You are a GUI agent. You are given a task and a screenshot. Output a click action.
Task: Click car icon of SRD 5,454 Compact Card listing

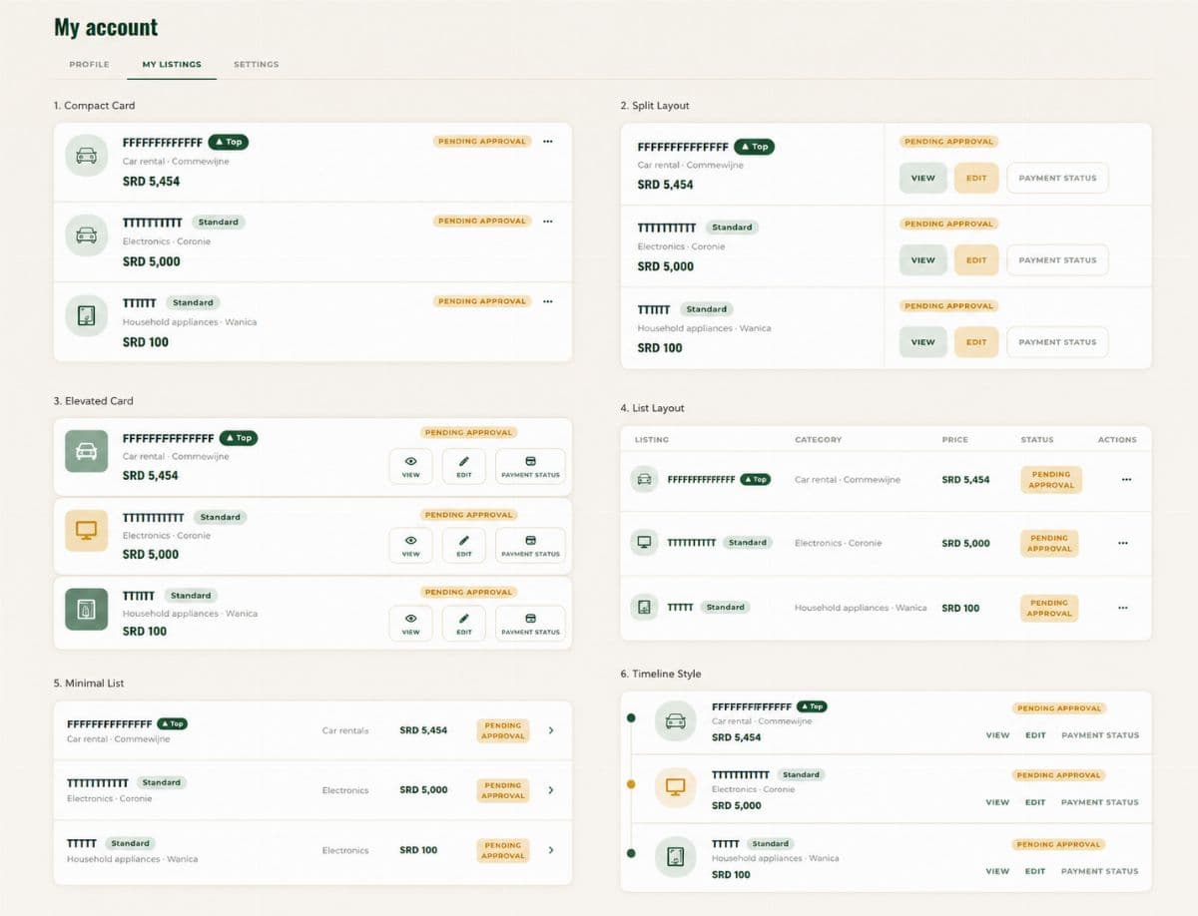click(87, 156)
